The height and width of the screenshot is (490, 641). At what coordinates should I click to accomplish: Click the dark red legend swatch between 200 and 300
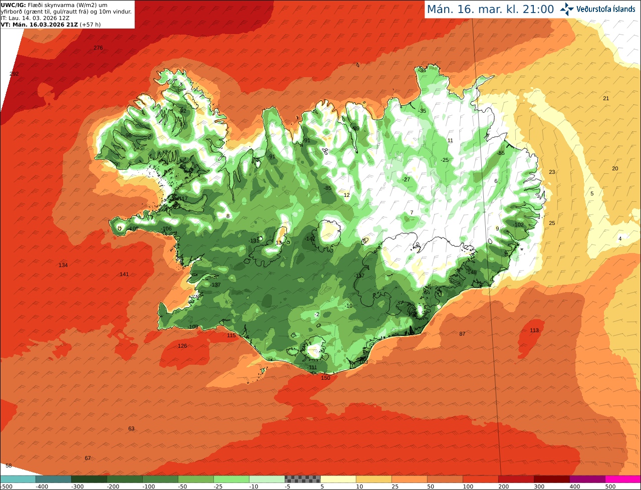516,479
